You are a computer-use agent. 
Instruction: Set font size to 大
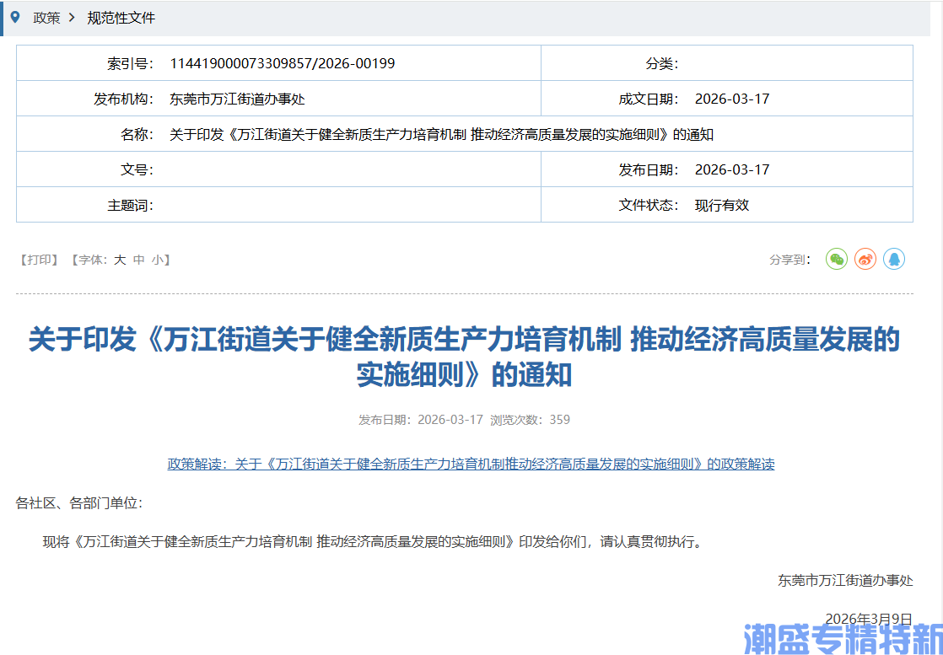coord(121,260)
